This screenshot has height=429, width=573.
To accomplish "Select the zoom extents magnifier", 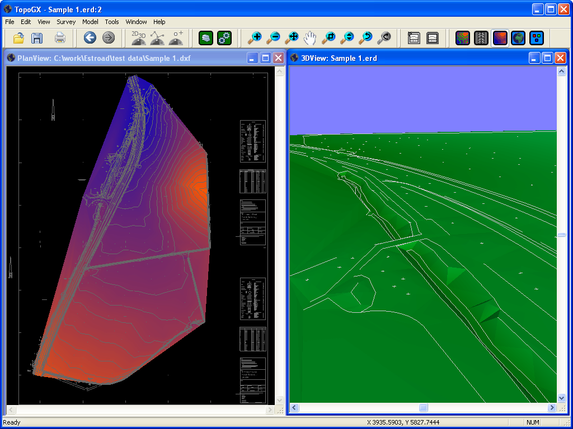I will coord(292,37).
